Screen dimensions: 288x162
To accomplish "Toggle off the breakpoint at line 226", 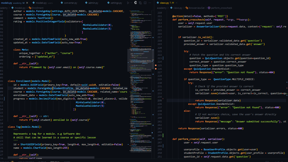I will tap(156, 69).
